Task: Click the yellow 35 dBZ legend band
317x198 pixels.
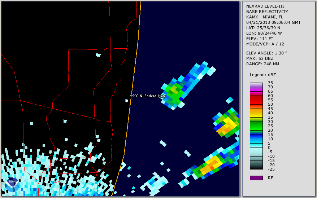Action: 256,115
